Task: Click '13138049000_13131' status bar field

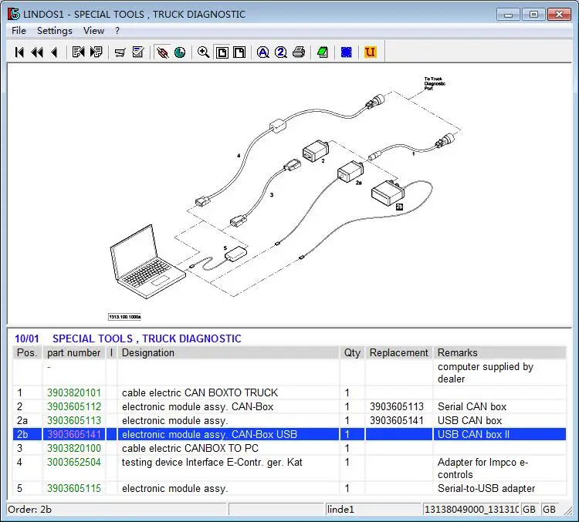Action: [x=472, y=510]
